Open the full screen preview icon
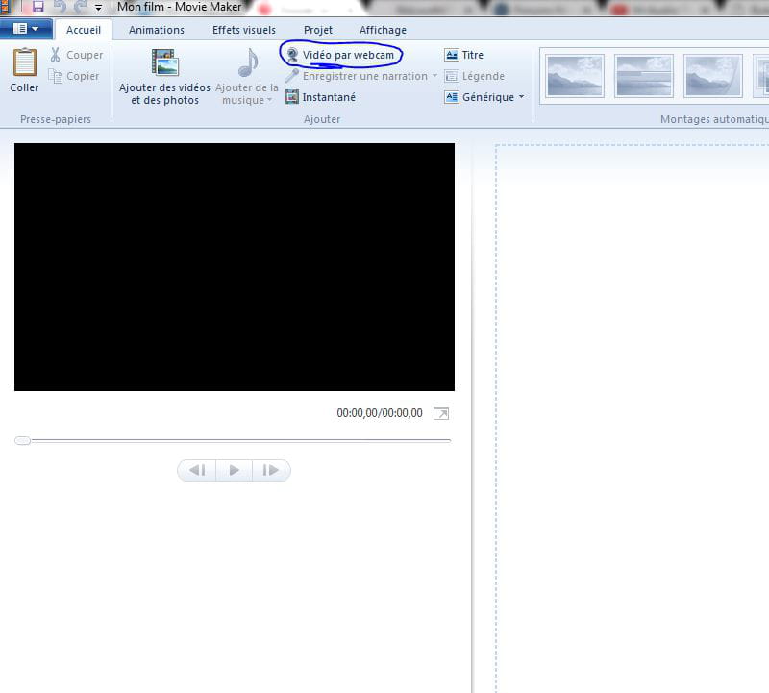Screen dimensions: 769x693 point(441,413)
